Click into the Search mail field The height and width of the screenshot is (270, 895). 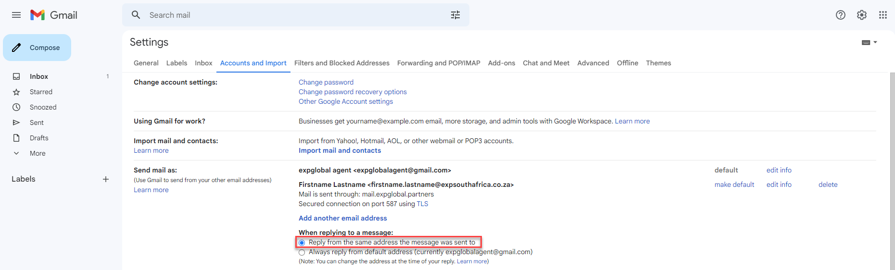[289, 15]
